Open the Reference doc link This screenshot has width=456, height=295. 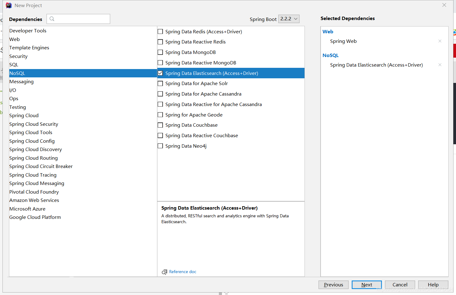tap(183, 272)
